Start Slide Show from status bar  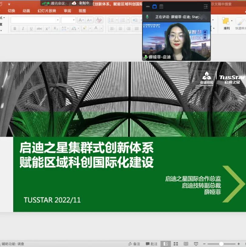click(x=196, y=244)
